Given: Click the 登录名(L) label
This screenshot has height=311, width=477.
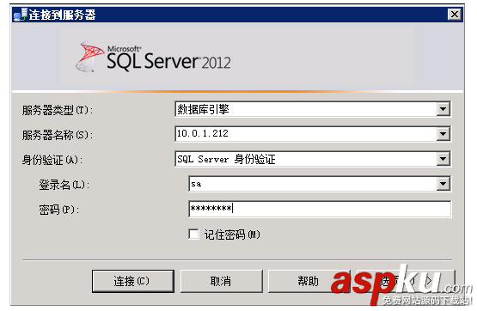Looking at the screenshot, I should click(64, 185).
